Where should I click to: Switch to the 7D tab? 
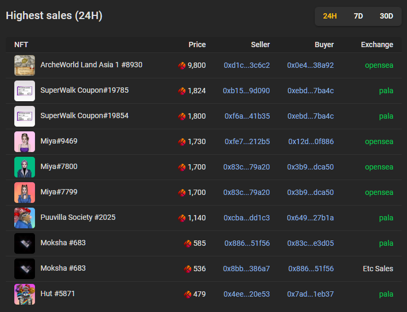pos(358,16)
